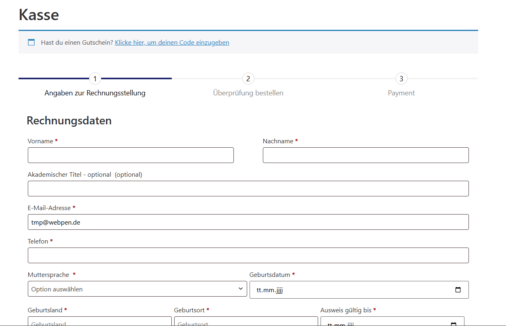Go to step 2 circle indicator

point(248,78)
